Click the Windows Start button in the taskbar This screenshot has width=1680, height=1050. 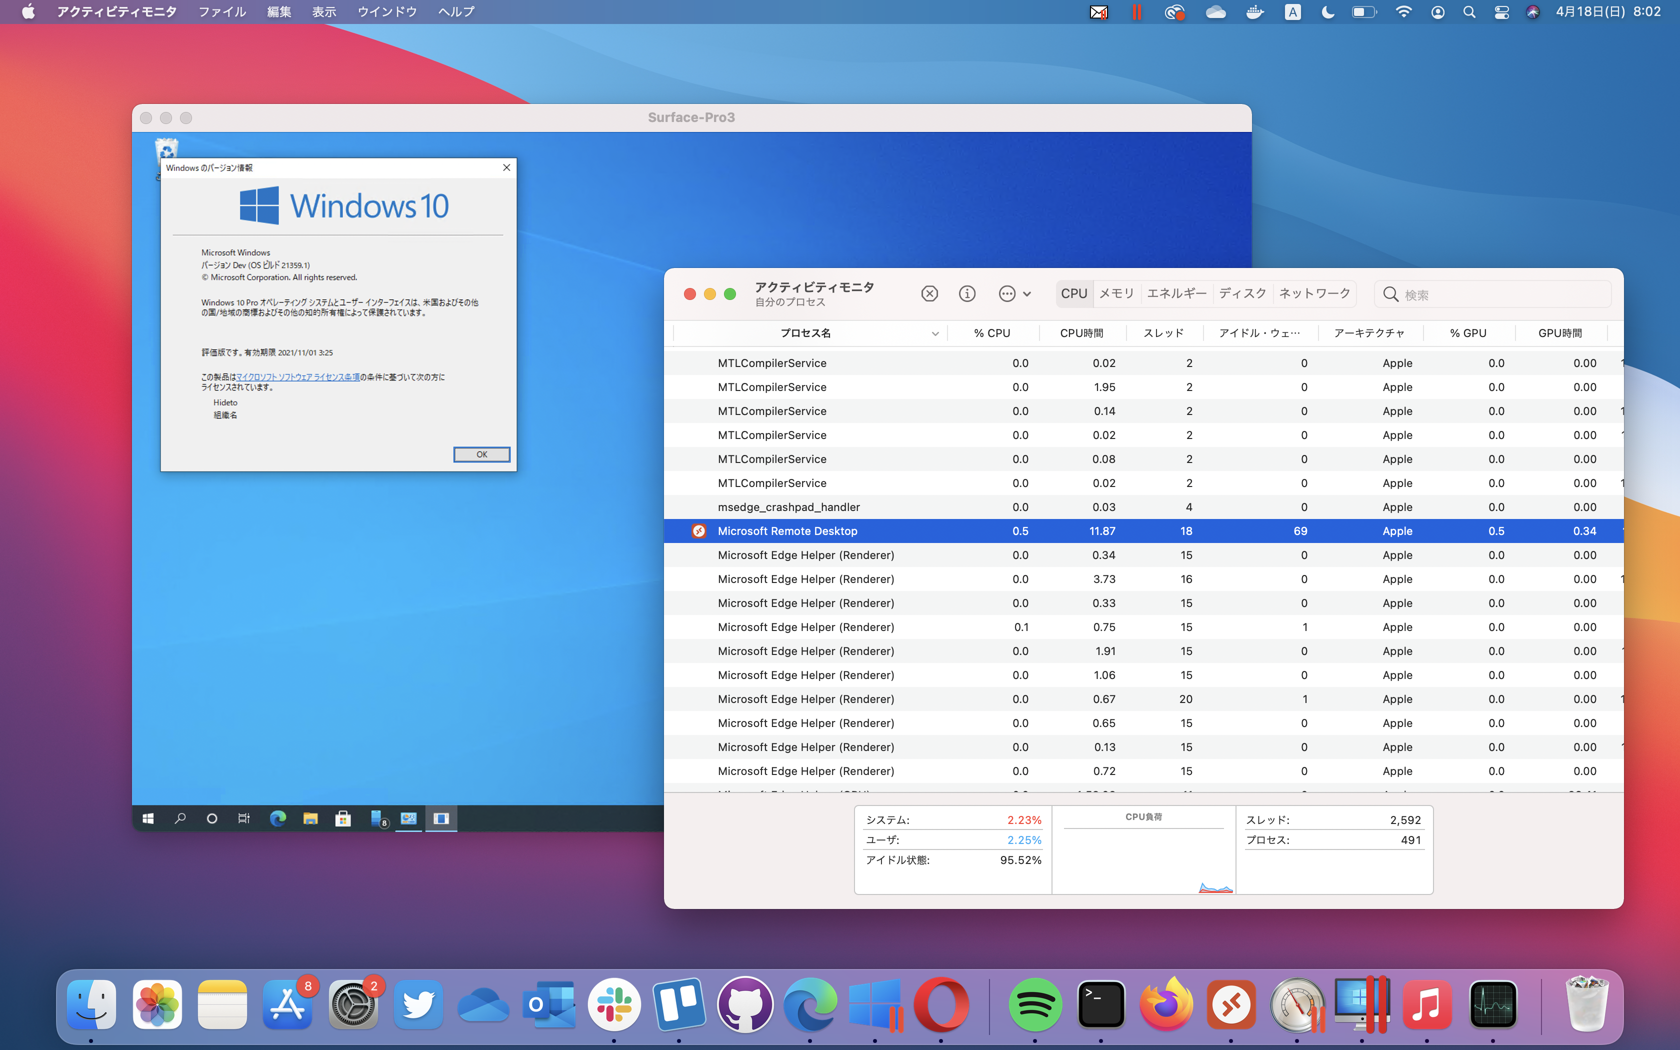[147, 819]
